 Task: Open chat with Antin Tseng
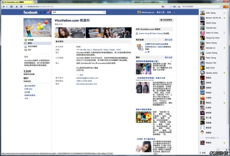pyautogui.click(x=212, y=13)
